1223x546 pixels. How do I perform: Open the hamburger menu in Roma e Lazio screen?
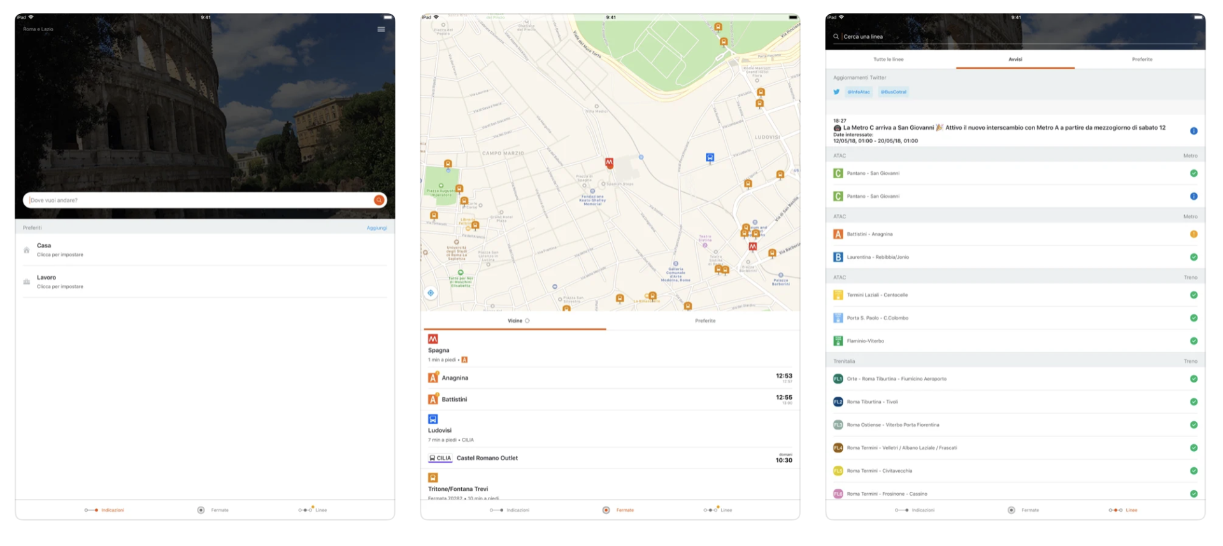(x=381, y=29)
